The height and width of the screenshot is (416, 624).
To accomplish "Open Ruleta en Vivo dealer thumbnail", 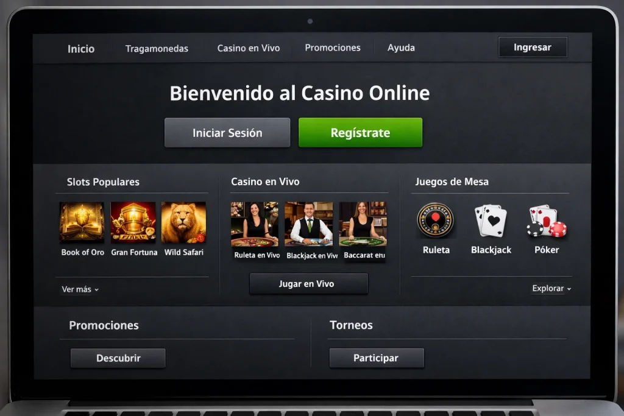I will pos(254,224).
